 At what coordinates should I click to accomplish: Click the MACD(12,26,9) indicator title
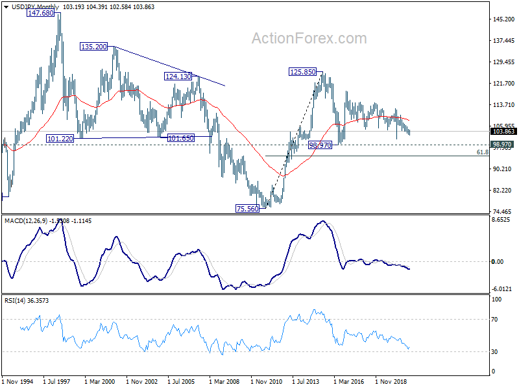tap(26, 220)
